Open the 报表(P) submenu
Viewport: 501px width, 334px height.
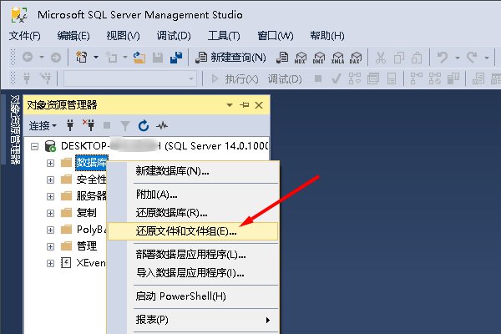coord(193,320)
